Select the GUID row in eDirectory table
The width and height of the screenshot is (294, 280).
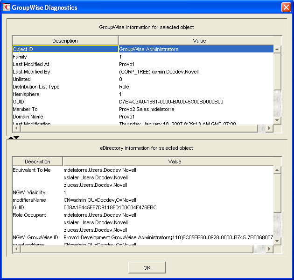143,207
